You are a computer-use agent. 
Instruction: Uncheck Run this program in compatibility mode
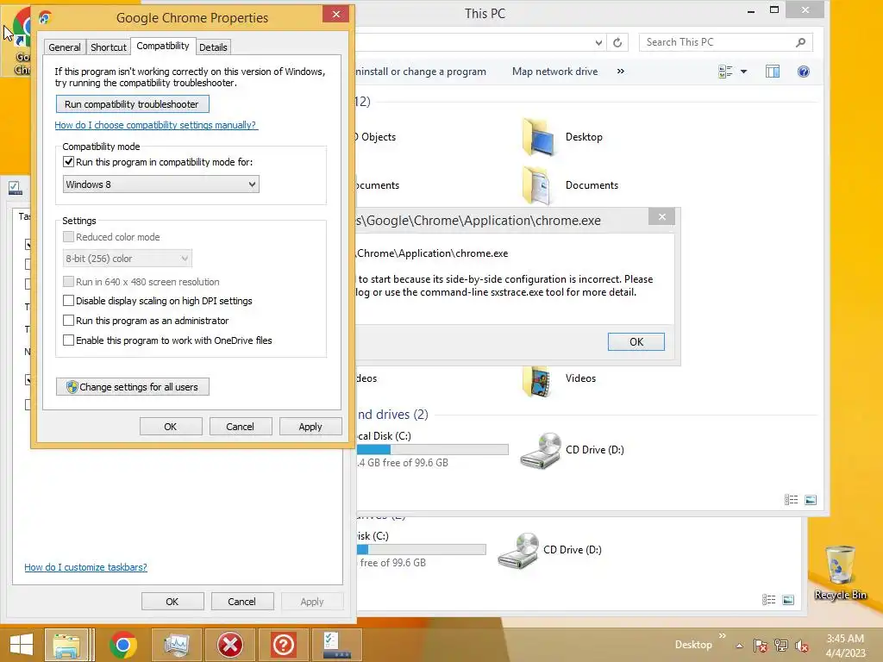[x=68, y=162]
